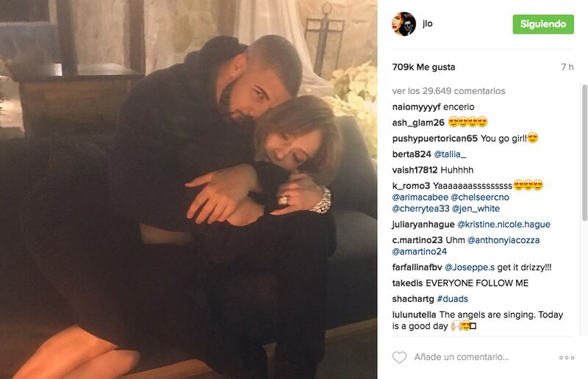Open the @kristine.nicole.hague mention
Viewport: 588px width, 379px height.
[x=503, y=224]
